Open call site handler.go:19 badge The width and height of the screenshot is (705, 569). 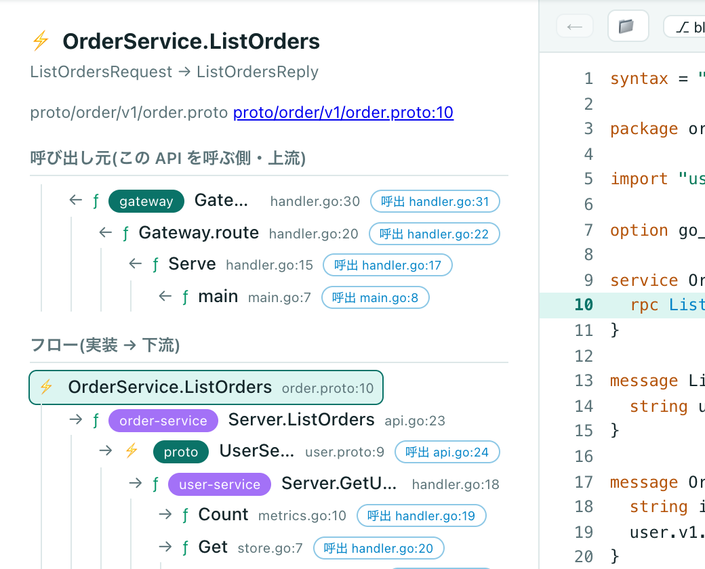pos(421,515)
